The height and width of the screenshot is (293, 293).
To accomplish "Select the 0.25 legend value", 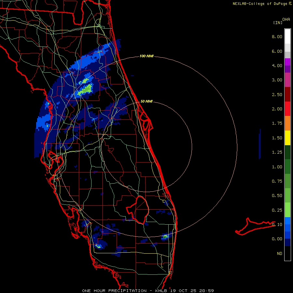I will [277, 210].
